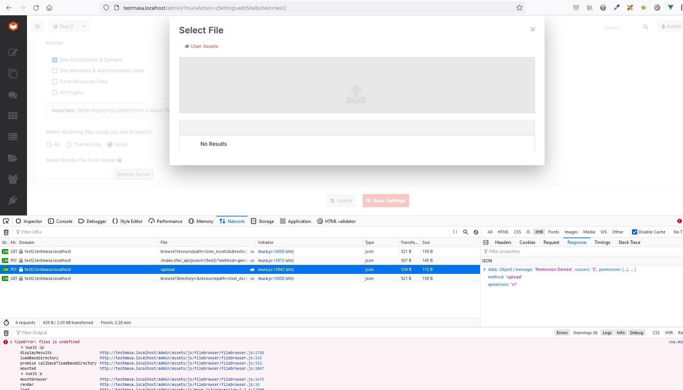
Task: Clear console output with trash icon
Action: click(6, 333)
